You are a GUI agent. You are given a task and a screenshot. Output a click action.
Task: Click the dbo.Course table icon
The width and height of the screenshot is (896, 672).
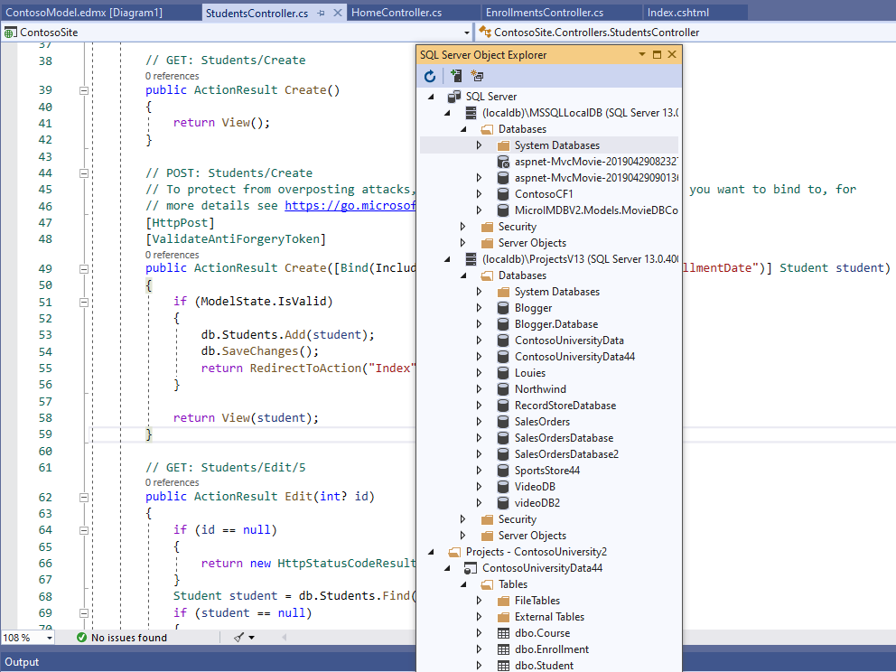[503, 633]
